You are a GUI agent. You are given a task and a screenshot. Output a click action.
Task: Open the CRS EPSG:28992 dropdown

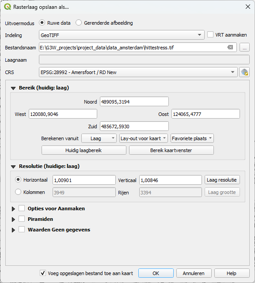[x=138, y=72]
